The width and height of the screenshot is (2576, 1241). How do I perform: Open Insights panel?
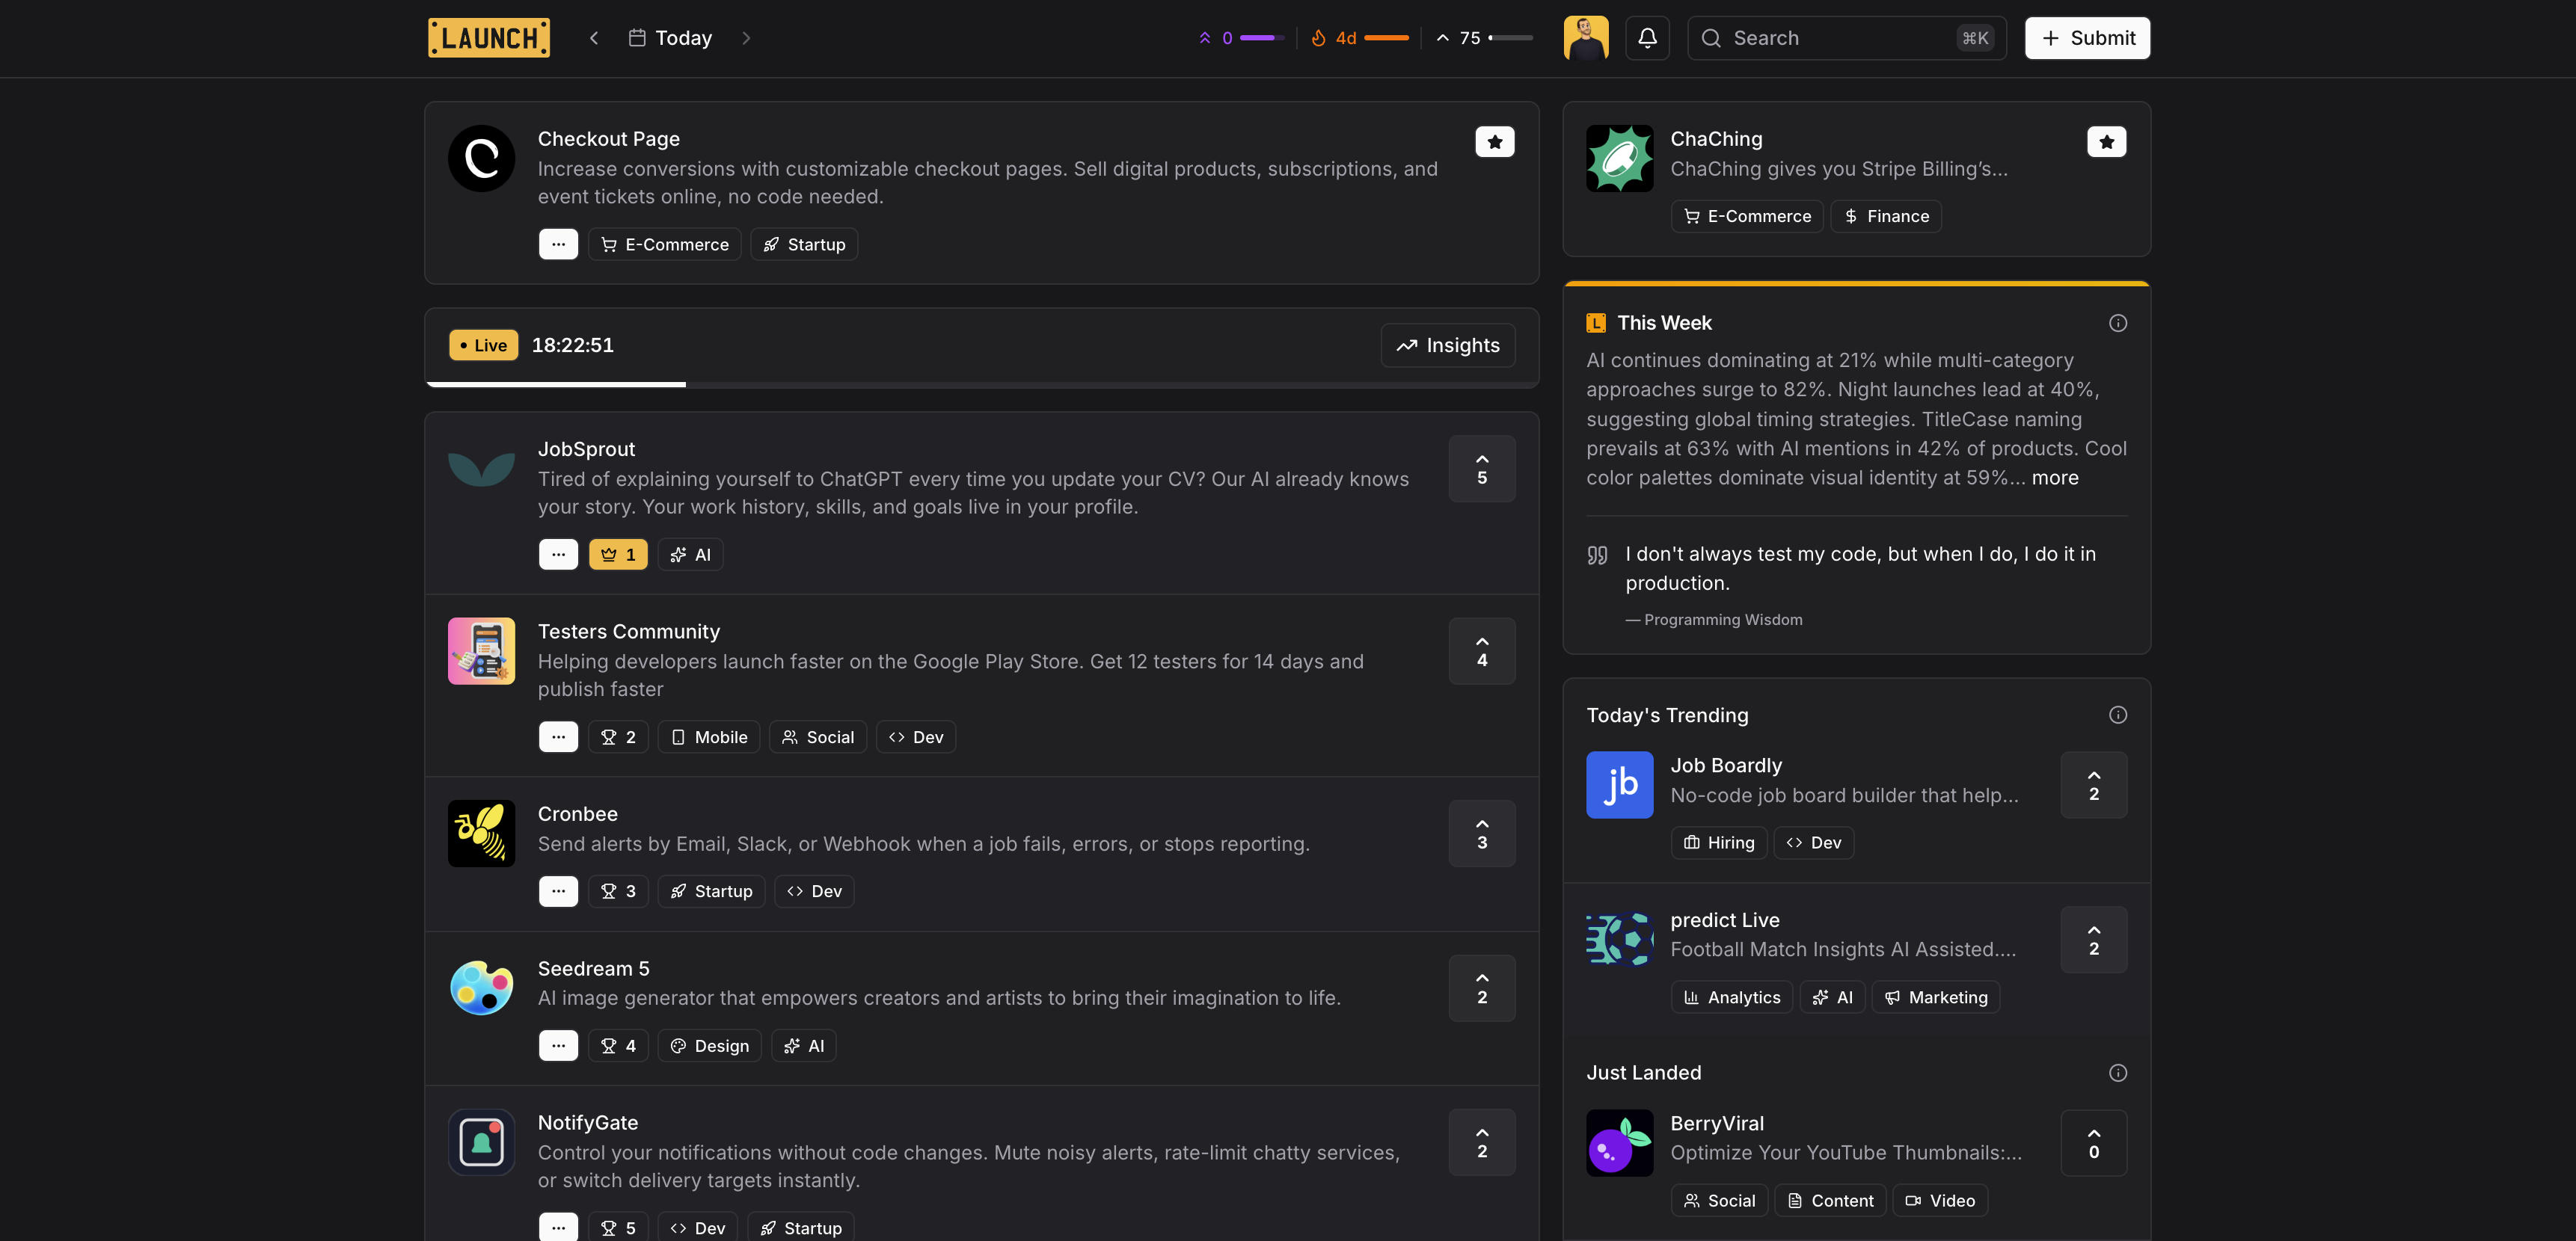pos(1447,345)
